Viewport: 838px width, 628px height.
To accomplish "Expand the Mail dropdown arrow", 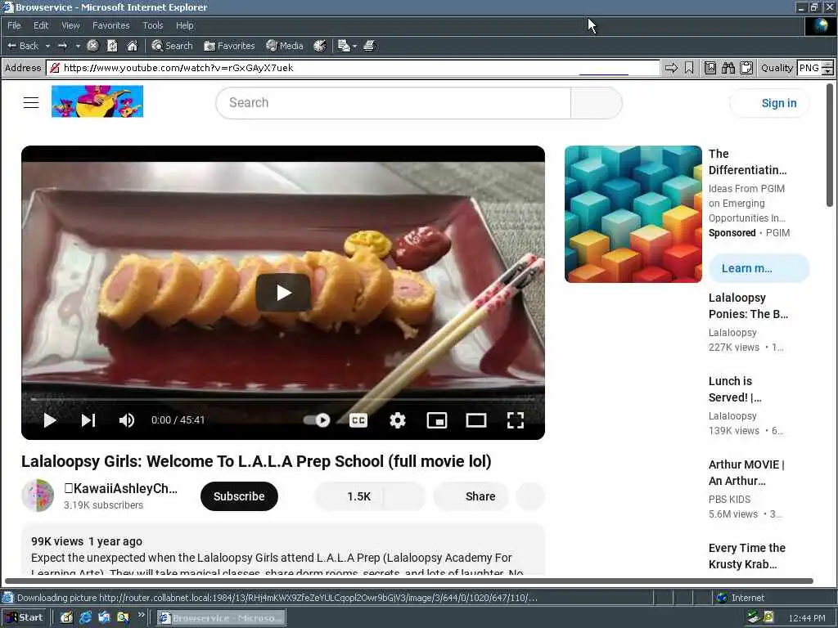I will 355,46.
